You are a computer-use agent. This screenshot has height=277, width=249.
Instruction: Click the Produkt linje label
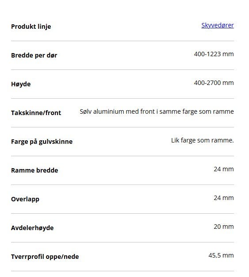point(31,27)
